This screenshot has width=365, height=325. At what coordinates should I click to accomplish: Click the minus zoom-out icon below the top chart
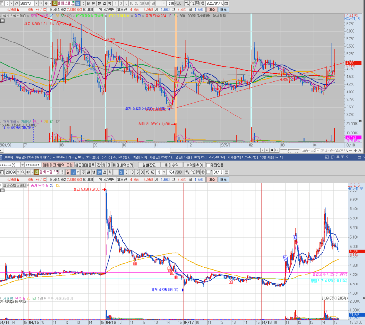[350, 150]
